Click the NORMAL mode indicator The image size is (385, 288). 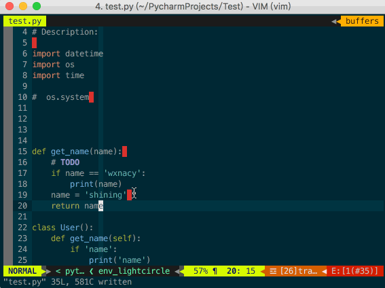coord(22,271)
